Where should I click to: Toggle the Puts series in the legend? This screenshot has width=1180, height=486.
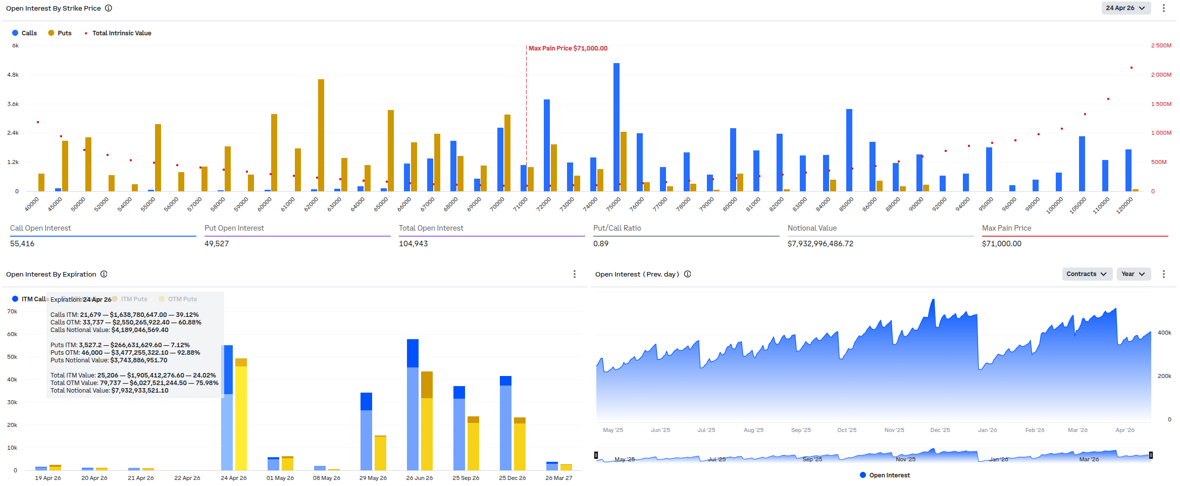[60, 33]
